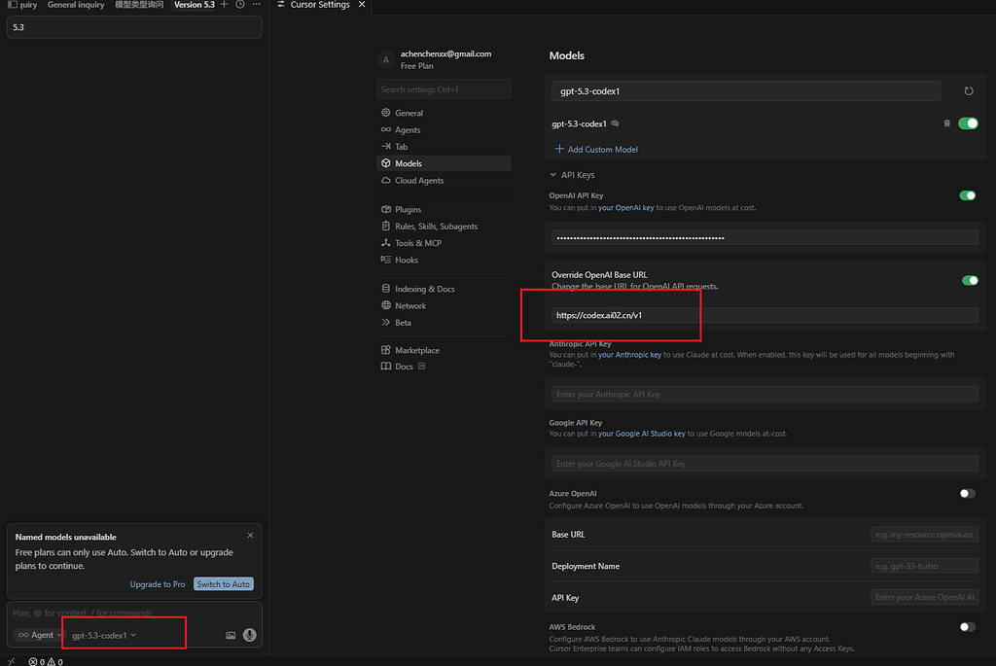Start voice input with the microphone
The height and width of the screenshot is (666, 996).
coord(250,635)
